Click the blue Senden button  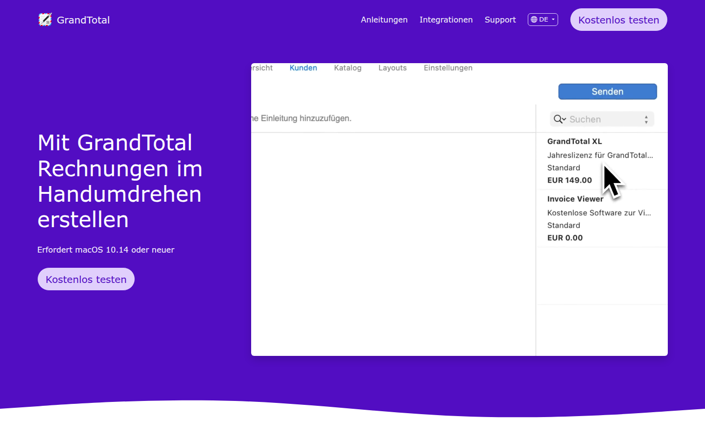[x=607, y=92]
